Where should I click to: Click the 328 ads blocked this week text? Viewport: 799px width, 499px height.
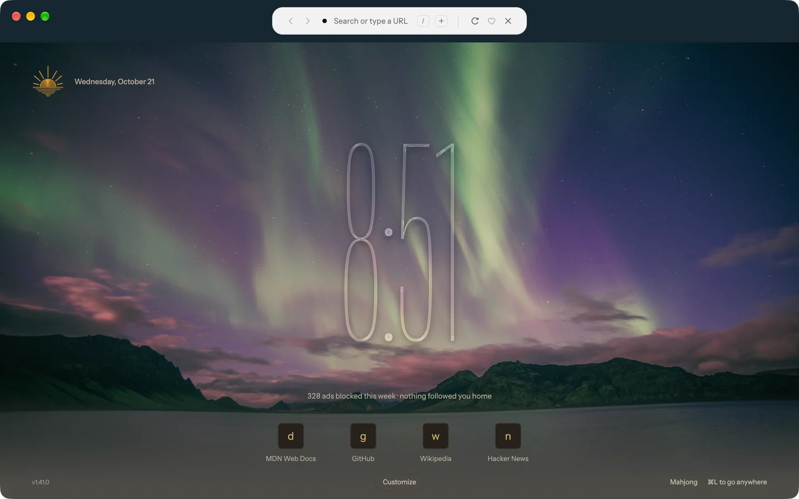click(x=351, y=396)
